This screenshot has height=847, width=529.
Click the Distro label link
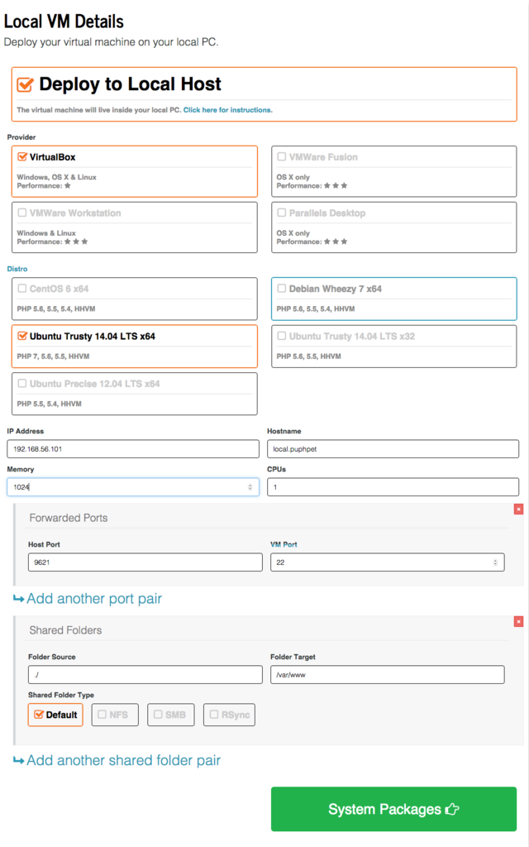coord(17,269)
